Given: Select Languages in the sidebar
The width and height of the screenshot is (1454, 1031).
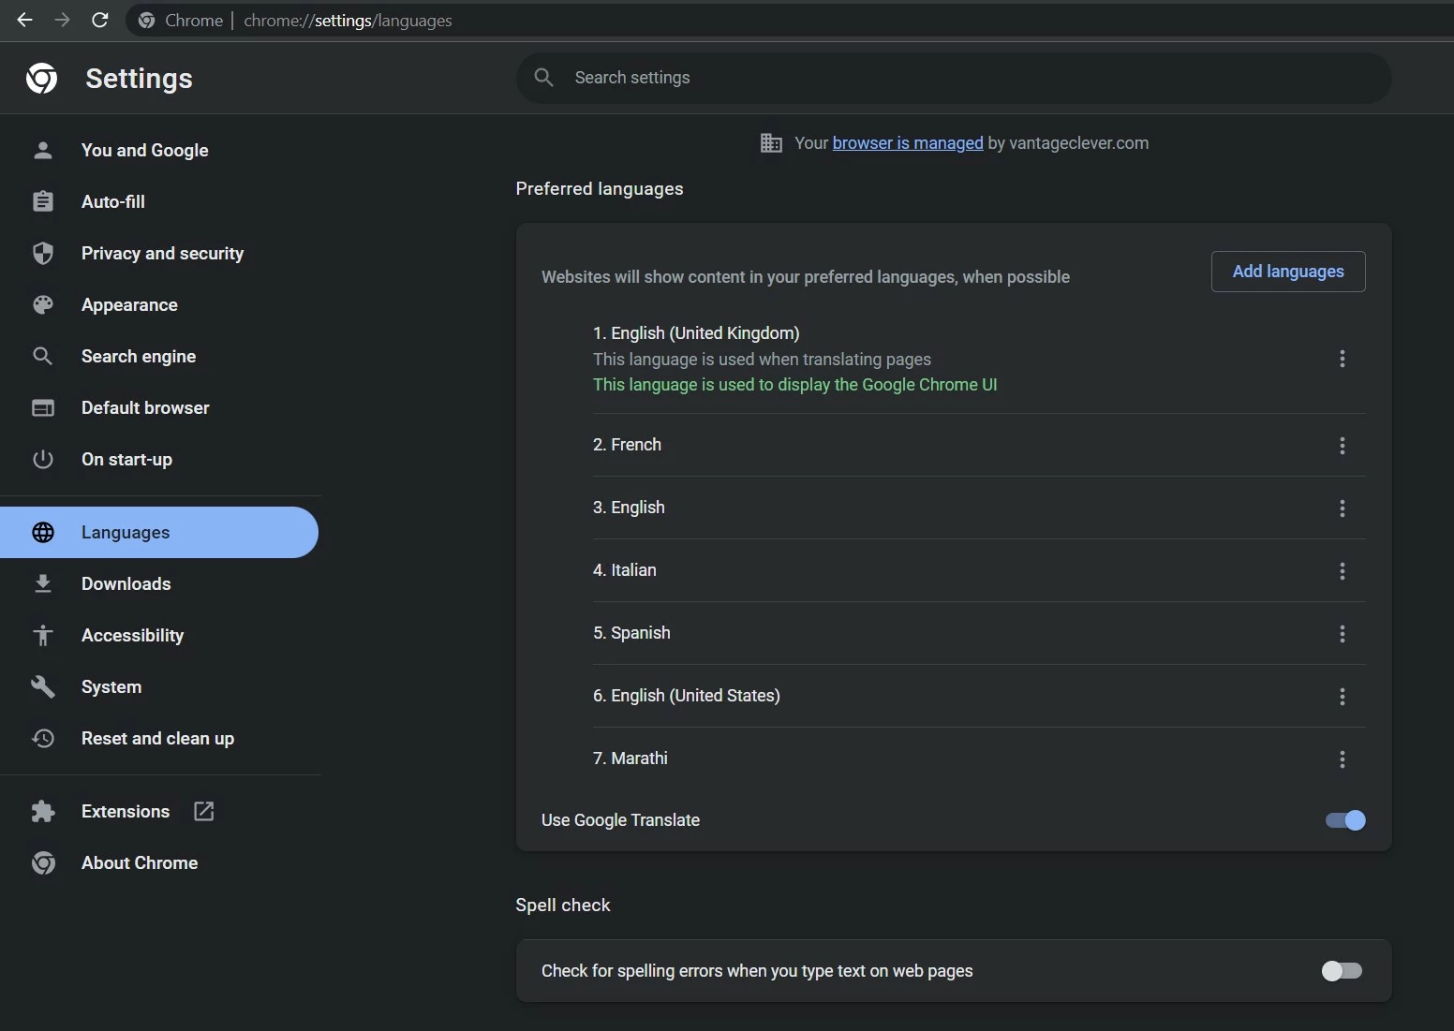Looking at the screenshot, I should point(159,532).
